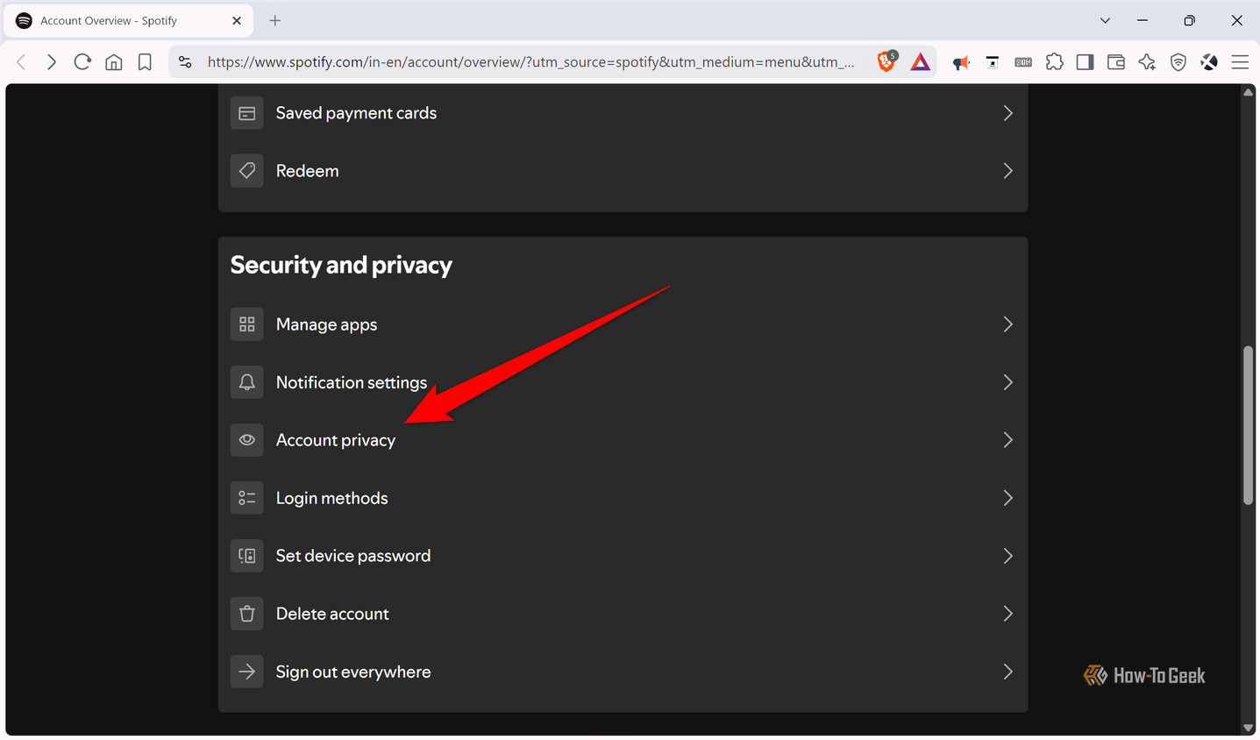Screen dimensions: 1260x740
Task: Expand the Notification settings chevron
Action: point(1007,382)
